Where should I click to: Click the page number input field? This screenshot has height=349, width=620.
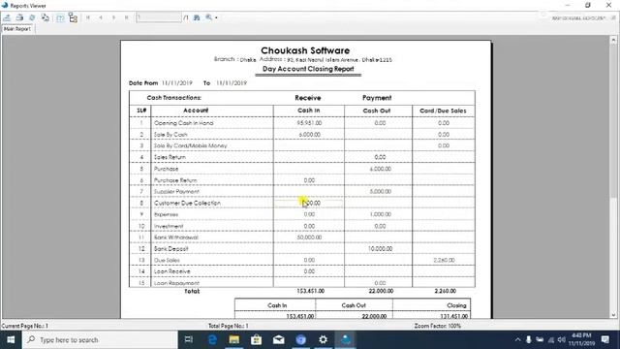(x=159, y=17)
